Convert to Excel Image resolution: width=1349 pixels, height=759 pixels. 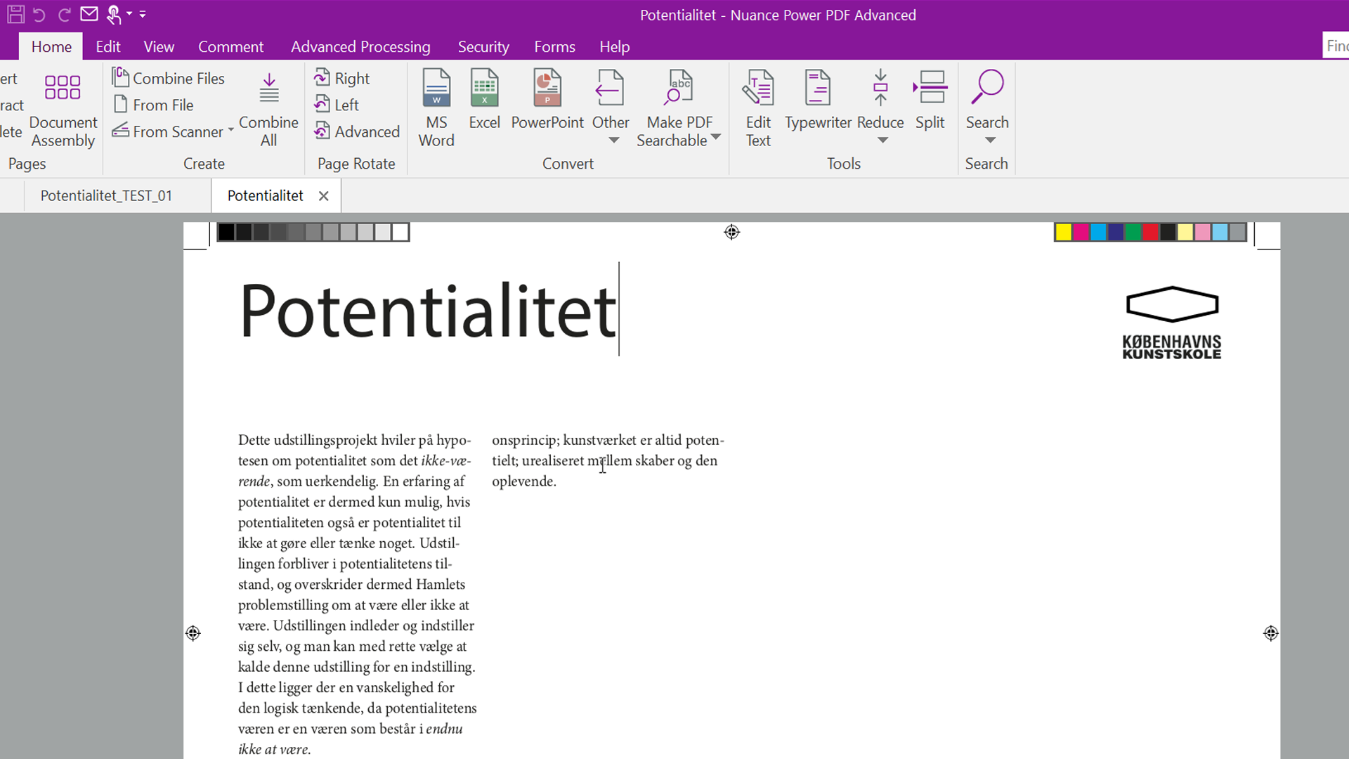pyautogui.click(x=484, y=100)
